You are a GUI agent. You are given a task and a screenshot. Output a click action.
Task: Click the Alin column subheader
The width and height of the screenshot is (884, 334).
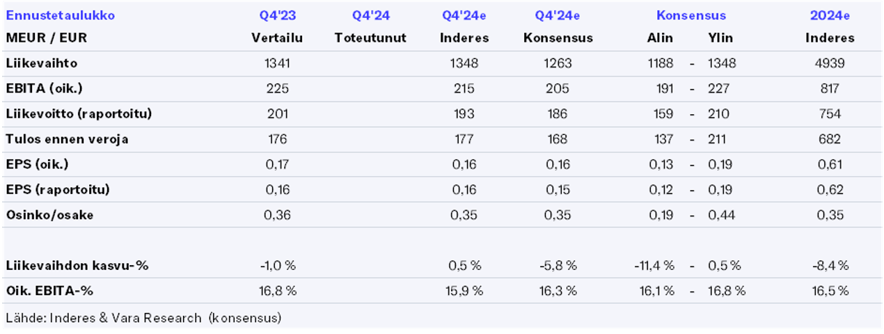(x=660, y=38)
